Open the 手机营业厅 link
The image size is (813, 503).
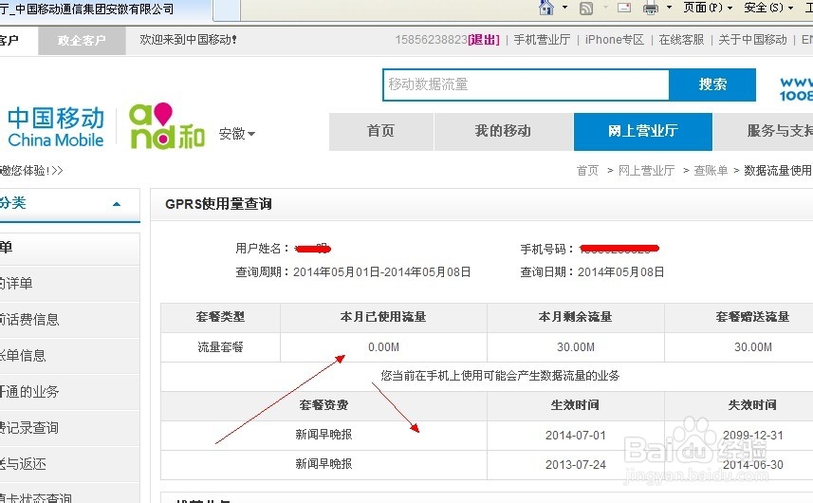542,40
